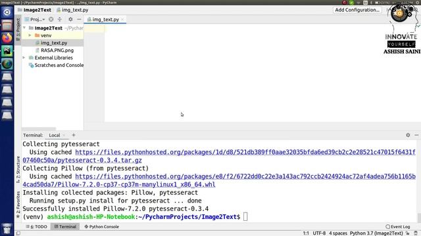Viewport: 421px width, 236px height.
Task: Add a new terminal session tab
Action: 74,135
